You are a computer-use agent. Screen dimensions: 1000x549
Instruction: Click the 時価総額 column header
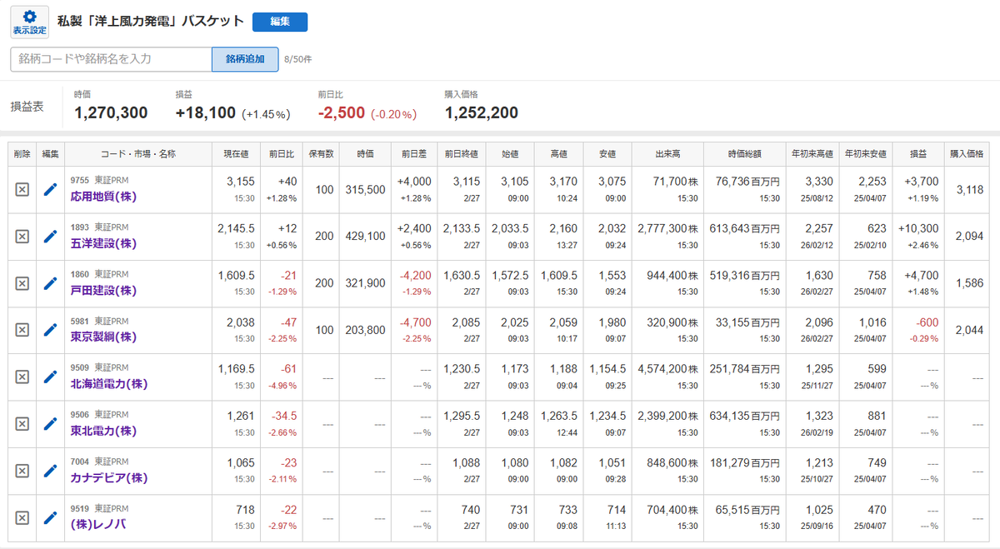(x=744, y=154)
